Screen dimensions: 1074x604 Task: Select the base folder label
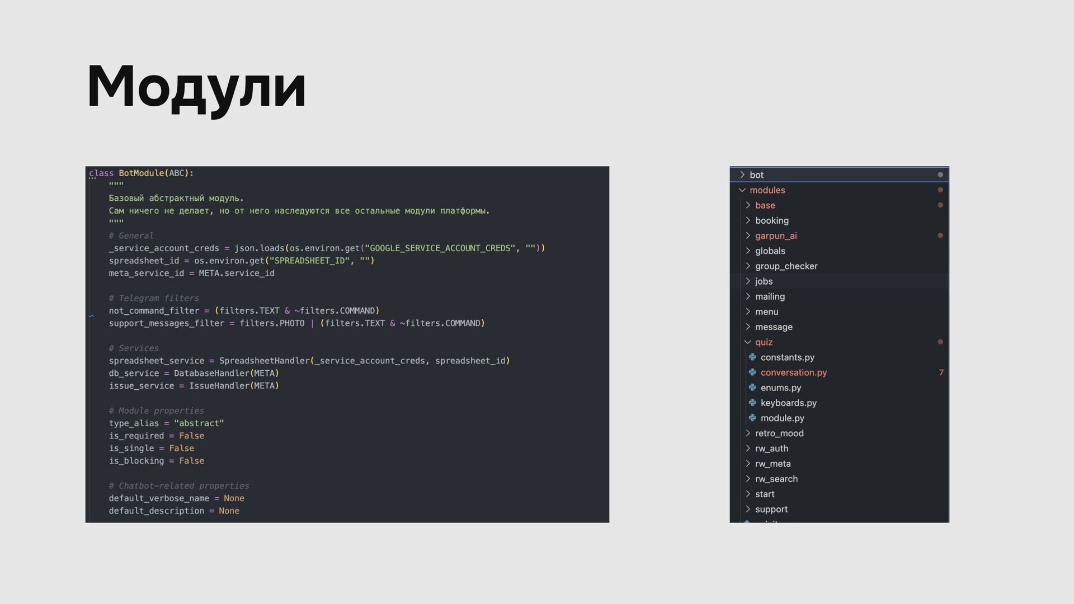[x=765, y=205]
